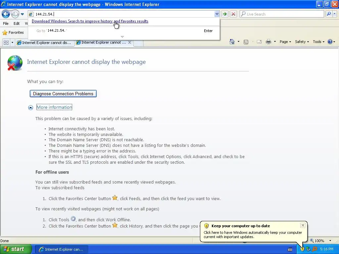
Task: Click Diagnose Connection Problems button
Action: pyautogui.click(x=63, y=94)
